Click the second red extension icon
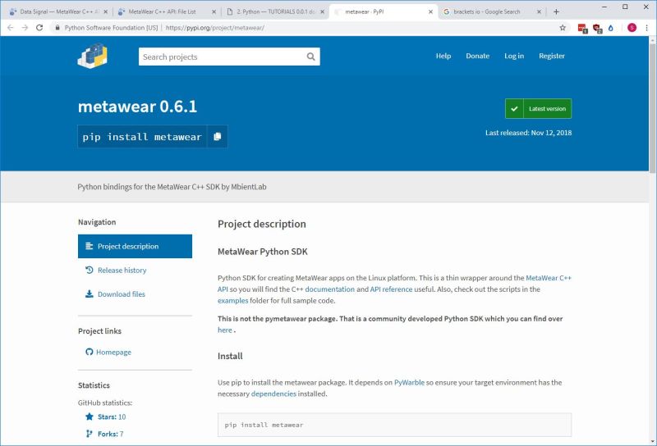 (597, 29)
